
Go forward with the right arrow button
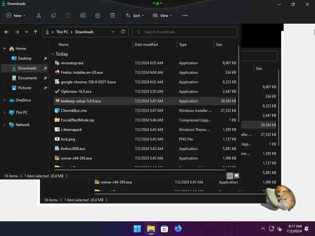tap(17, 32)
